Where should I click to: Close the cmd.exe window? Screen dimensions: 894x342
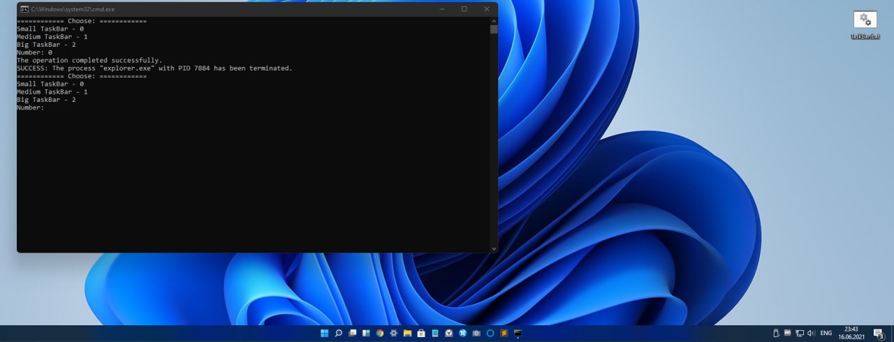[x=487, y=9]
